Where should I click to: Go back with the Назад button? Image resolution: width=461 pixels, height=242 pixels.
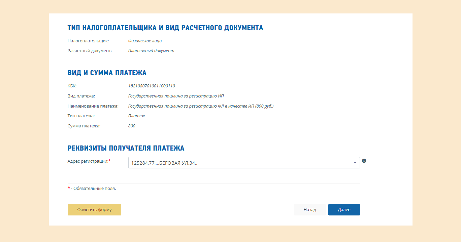click(x=309, y=210)
